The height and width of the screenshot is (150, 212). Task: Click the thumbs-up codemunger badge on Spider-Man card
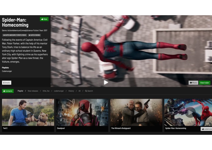coord(206,129)
